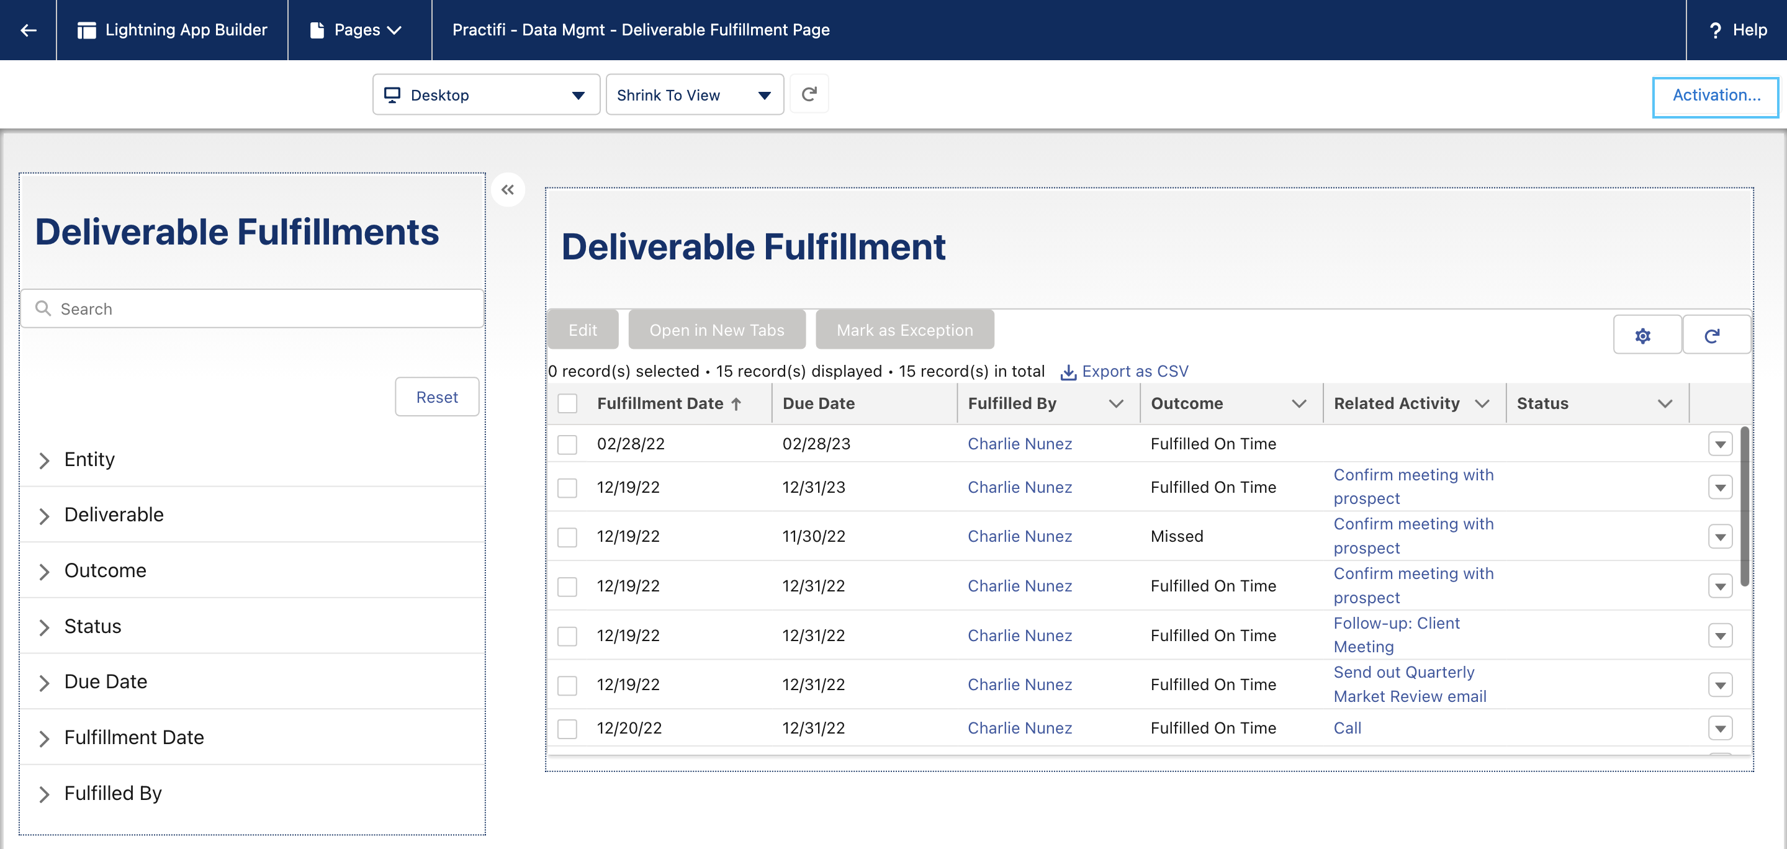Open the Send out Quarterly Market Review email link
The width and height of the screenshot is (1787, 849).
pos(1410,684)
